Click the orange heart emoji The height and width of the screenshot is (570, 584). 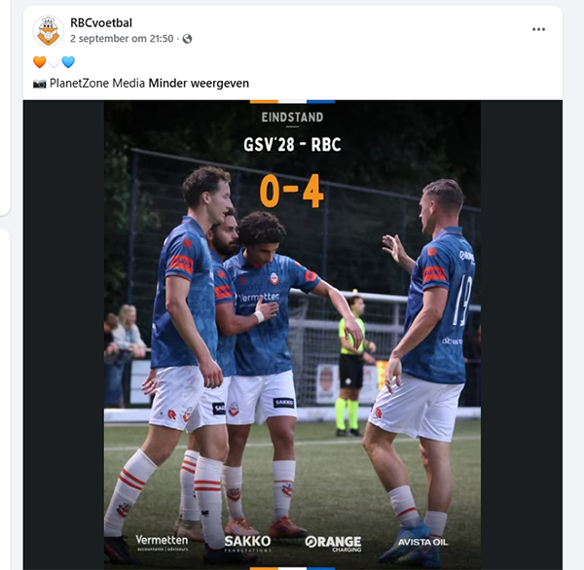40,62
